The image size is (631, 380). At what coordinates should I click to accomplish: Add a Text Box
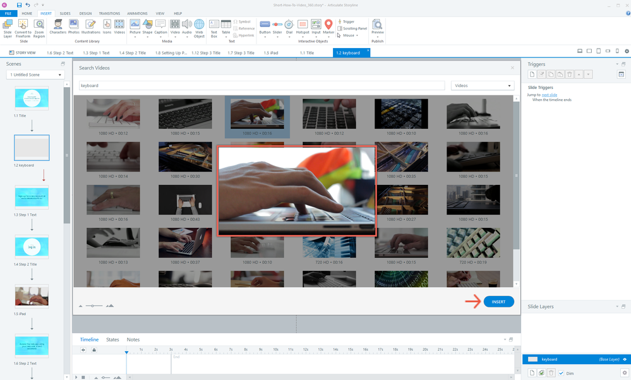coord(214,25)
